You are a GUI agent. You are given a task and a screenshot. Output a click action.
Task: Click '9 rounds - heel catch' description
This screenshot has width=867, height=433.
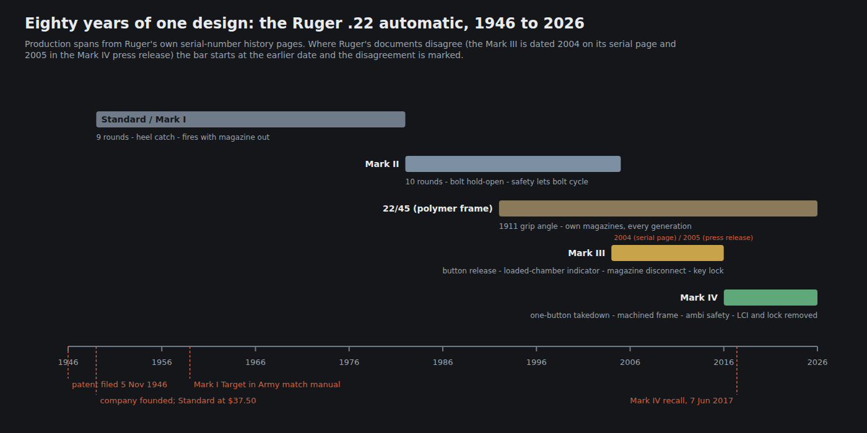pyautogui.click(x=183, y=137)
